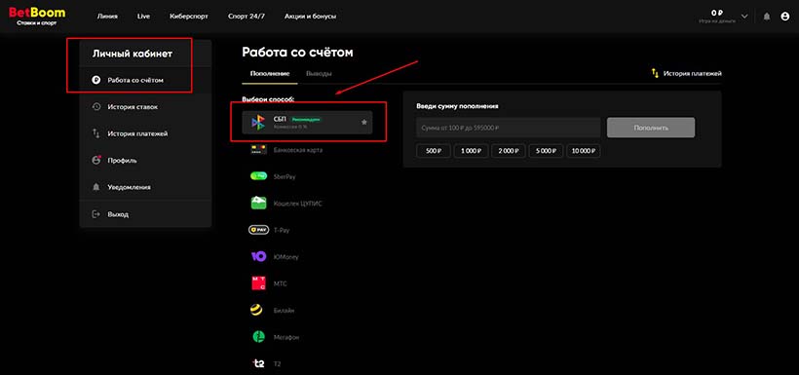Focus the deposit amount input field
The width and height of the screenshot is (799, 375).
(508, 128)
